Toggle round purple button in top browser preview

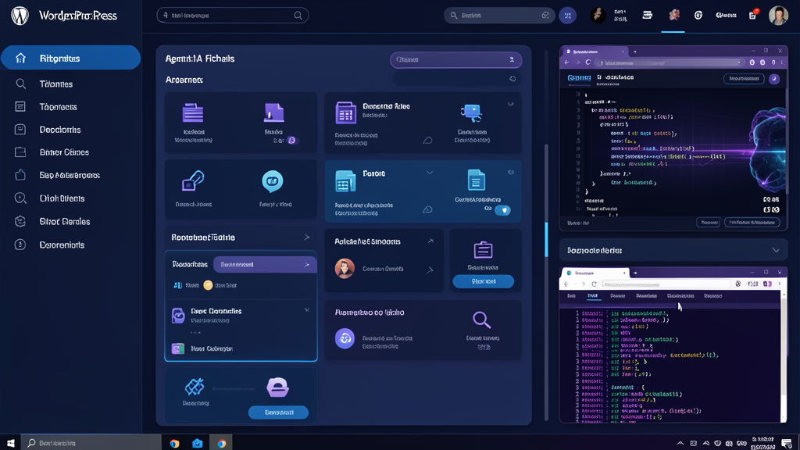coord(774,79)
